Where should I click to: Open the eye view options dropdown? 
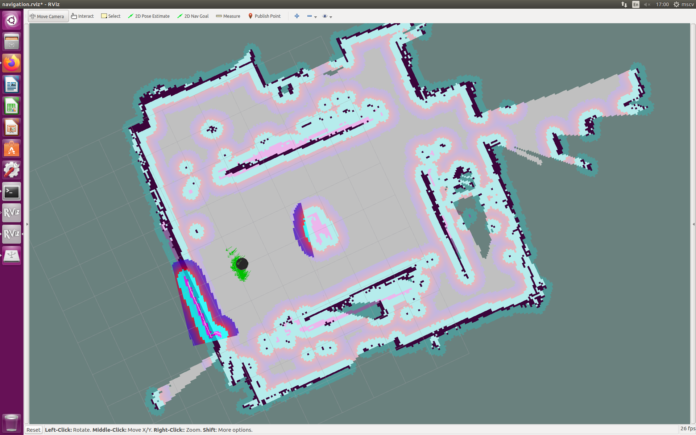pos(327,16)
